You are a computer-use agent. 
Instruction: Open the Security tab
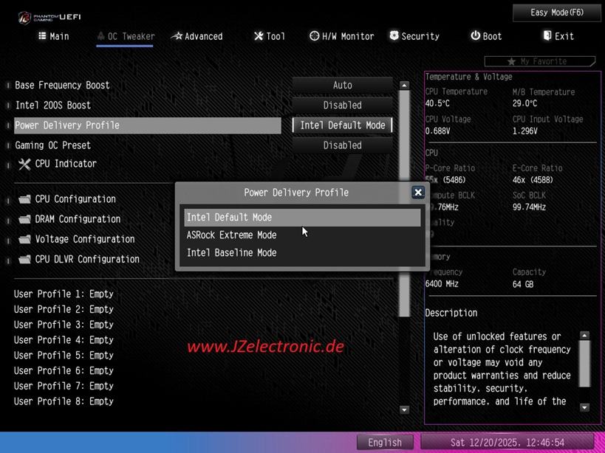pyautogui.click(x=414, y=36)
